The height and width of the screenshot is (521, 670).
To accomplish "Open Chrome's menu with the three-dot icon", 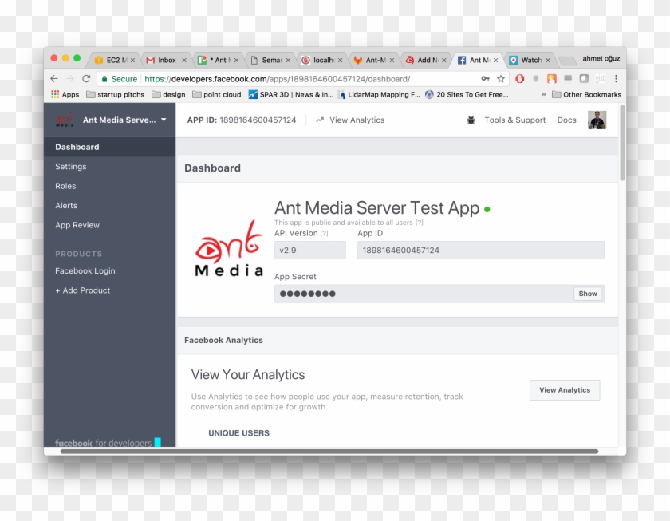I will [x=615, y=79].
